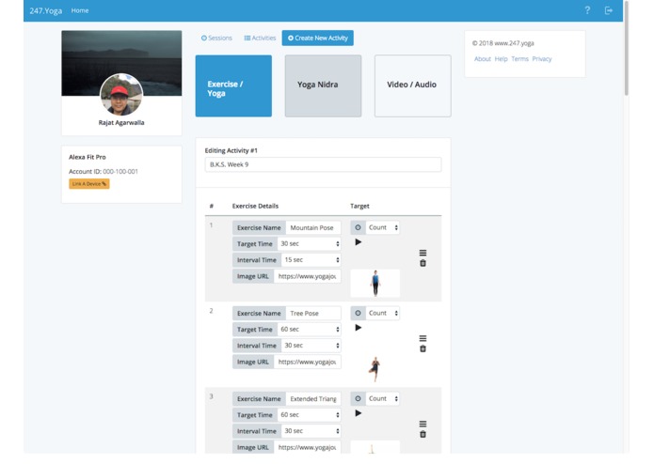
Task: Click the Mountain Pose Image URL field
Action: [x=308, y=276]
